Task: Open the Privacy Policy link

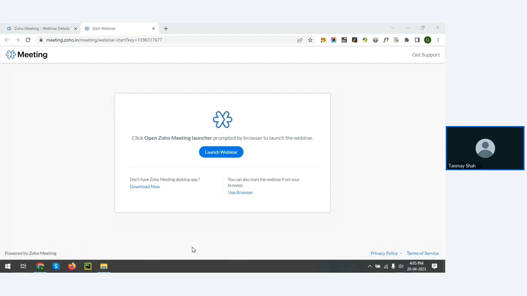Action: point(384,253)
